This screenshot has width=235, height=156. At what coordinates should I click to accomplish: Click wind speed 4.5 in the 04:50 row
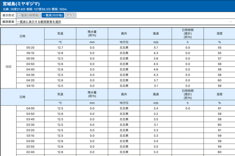point(156,64)
